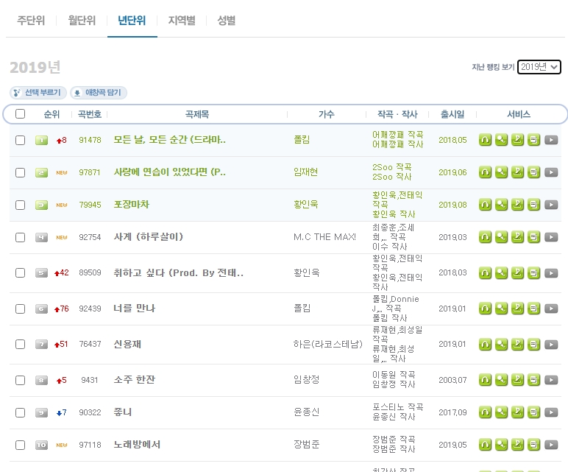Open the 지역별 tab
The width and height of the screenshot is (568, 472).
[182, 21]
